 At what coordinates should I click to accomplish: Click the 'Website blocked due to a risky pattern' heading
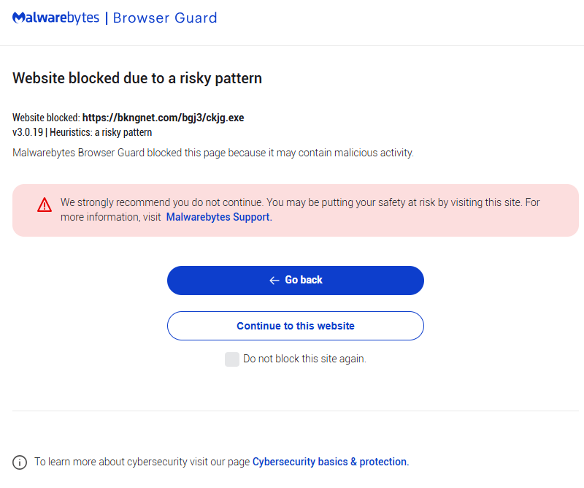[137, 78]
